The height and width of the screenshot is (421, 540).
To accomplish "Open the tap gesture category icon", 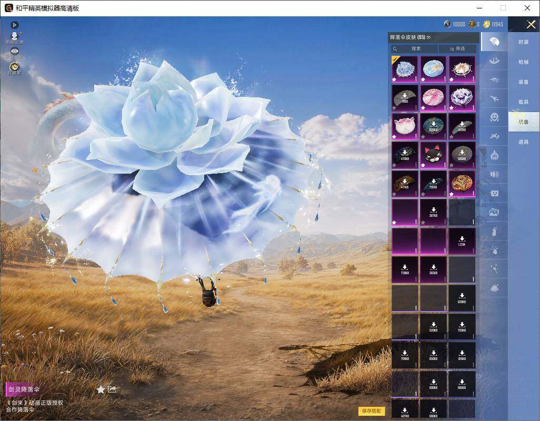I will coord(494,250).
